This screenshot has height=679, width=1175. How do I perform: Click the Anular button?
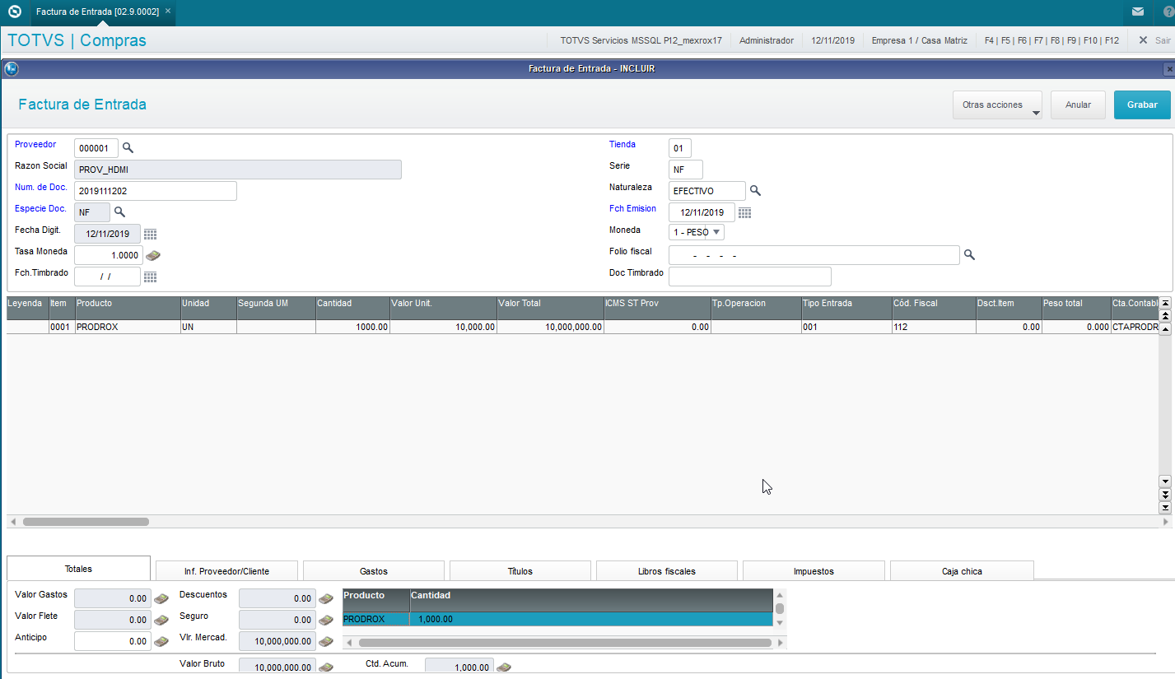[1078, 105]
